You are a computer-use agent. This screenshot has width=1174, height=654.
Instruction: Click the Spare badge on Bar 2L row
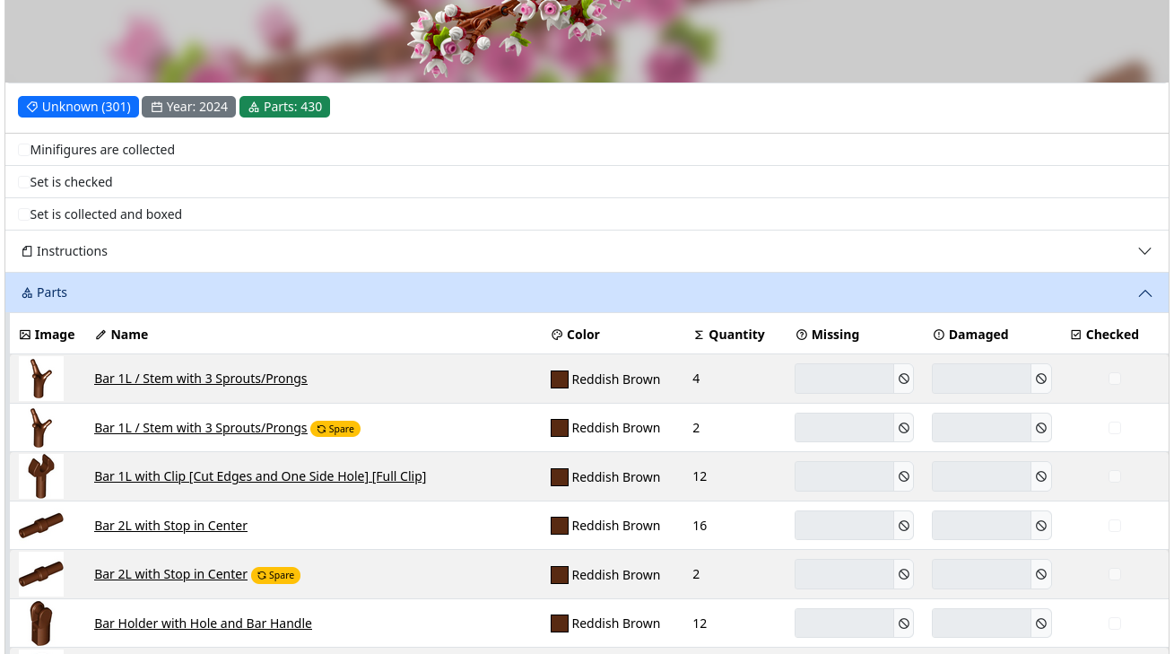click(x=275, y=575)
